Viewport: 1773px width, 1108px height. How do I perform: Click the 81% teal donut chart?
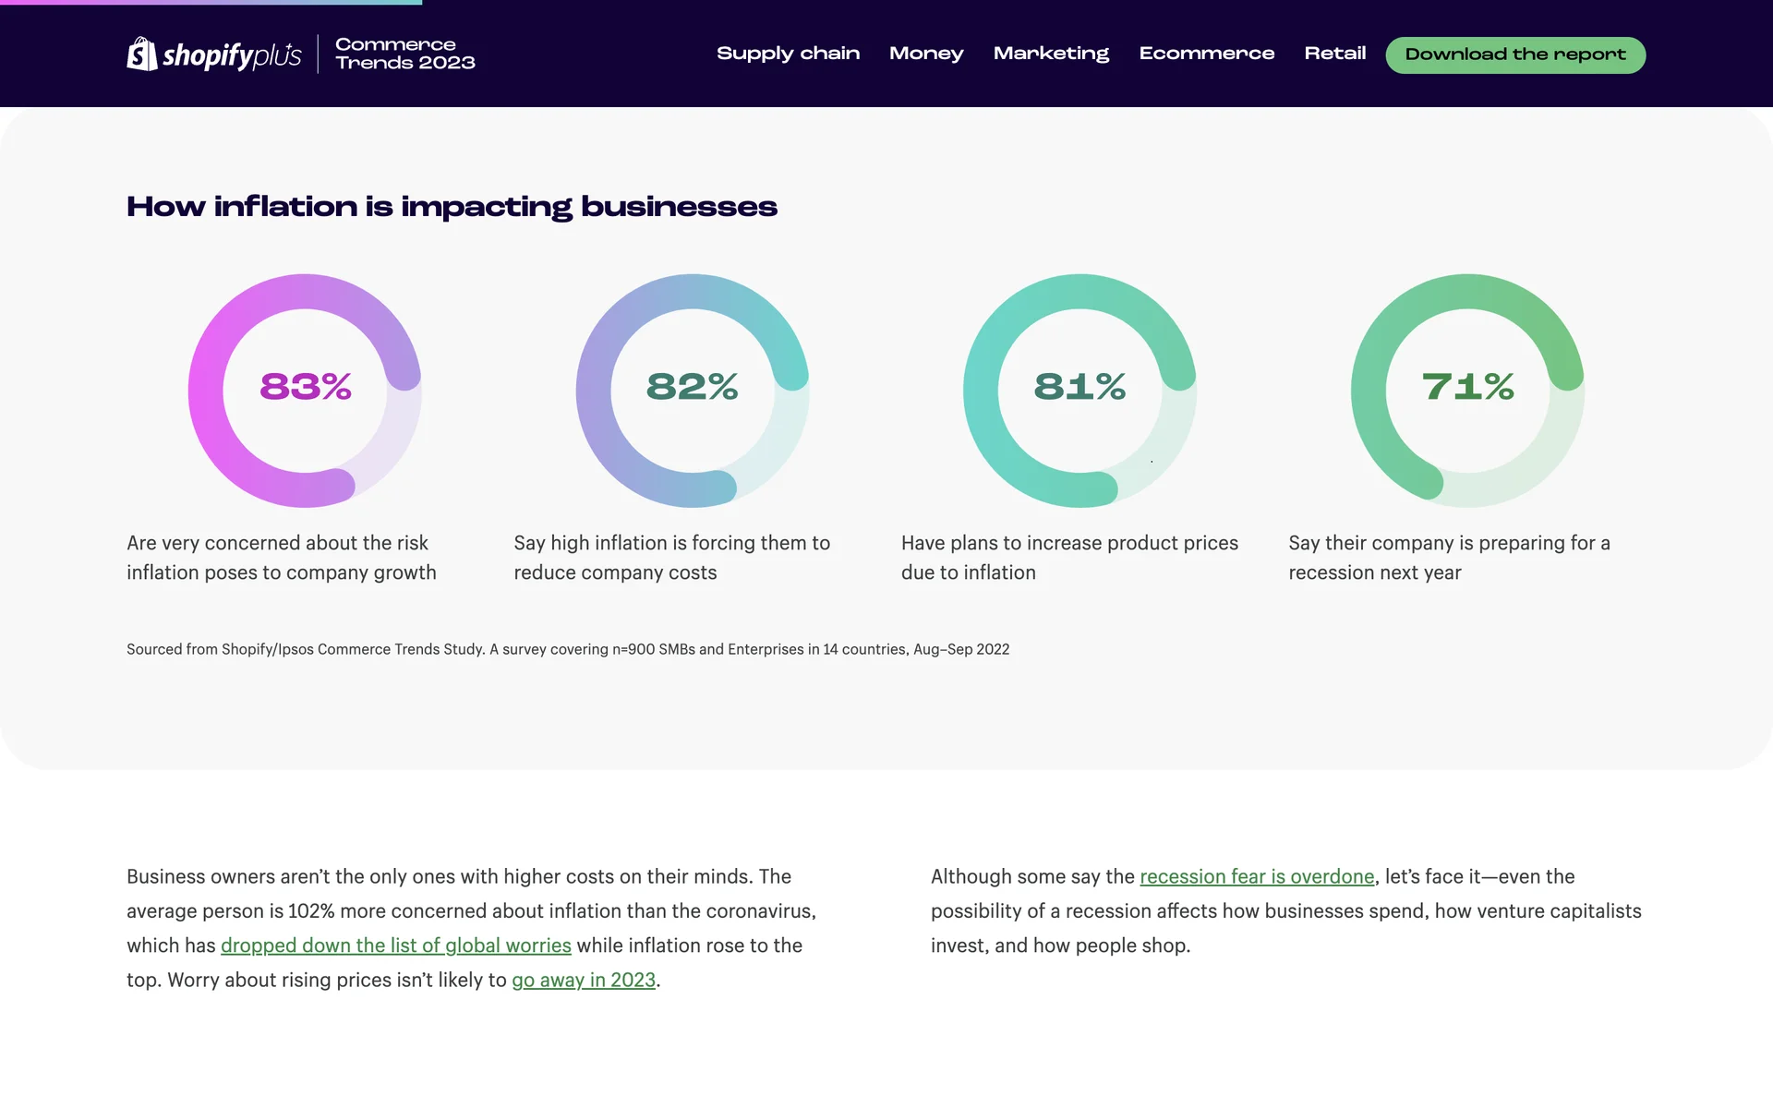(1079, 390)
